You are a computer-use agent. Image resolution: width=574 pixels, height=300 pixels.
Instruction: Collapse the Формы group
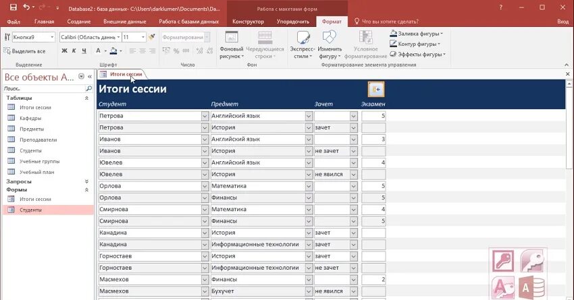tap(86, 189)
